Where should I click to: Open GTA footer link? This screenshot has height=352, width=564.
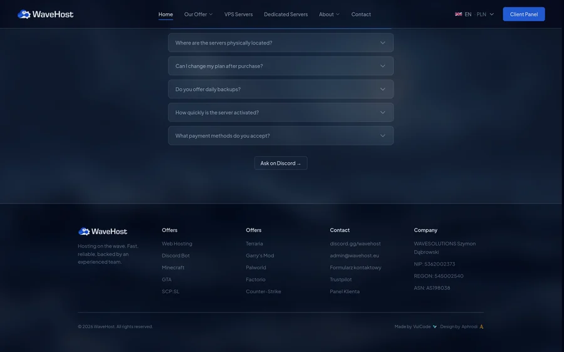coord(167,279)
